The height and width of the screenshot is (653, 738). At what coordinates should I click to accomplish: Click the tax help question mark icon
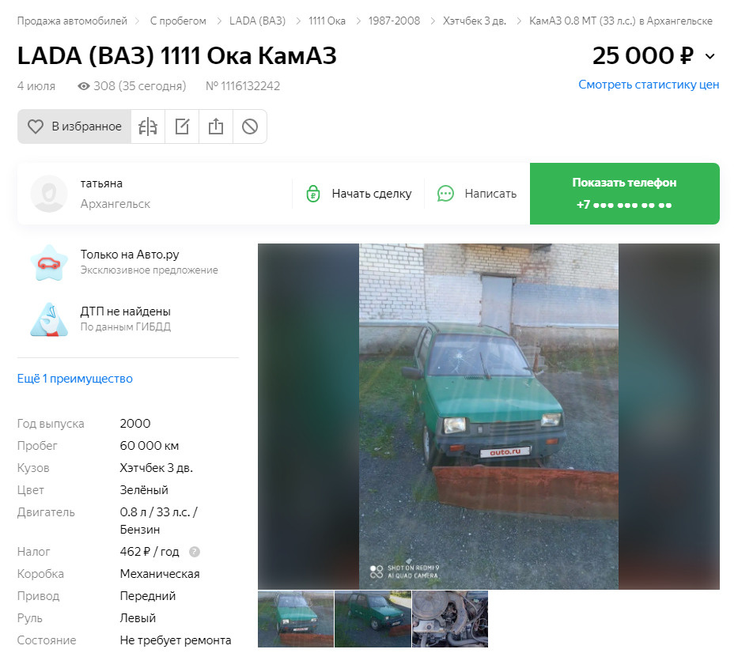pos(195,552)
